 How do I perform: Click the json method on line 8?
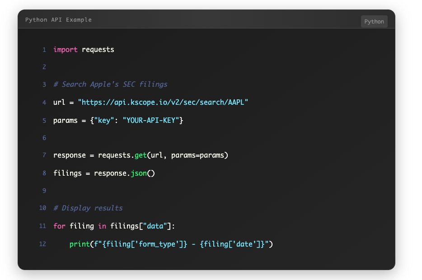[140, 173]
